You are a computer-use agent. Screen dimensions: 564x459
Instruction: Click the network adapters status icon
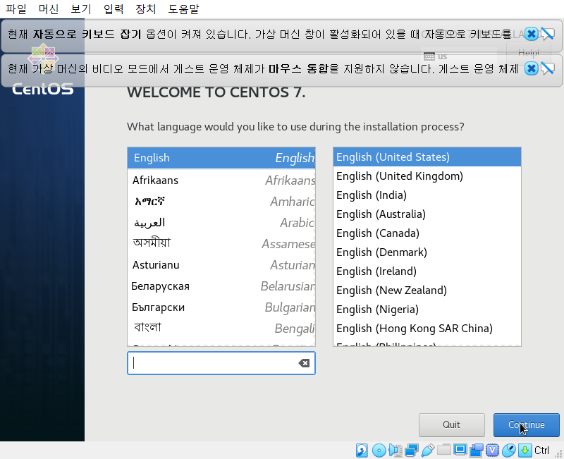coord(411,450)
